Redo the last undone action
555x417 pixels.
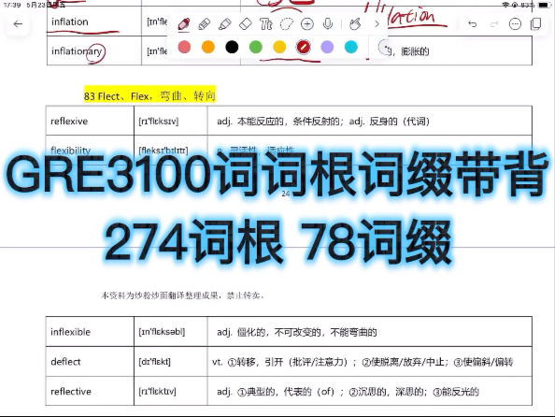(493, 24)
